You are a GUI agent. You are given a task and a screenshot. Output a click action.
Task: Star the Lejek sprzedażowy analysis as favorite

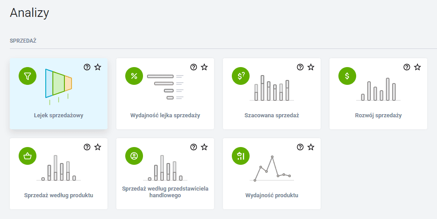pyautogui.click(x=98, y=67)
